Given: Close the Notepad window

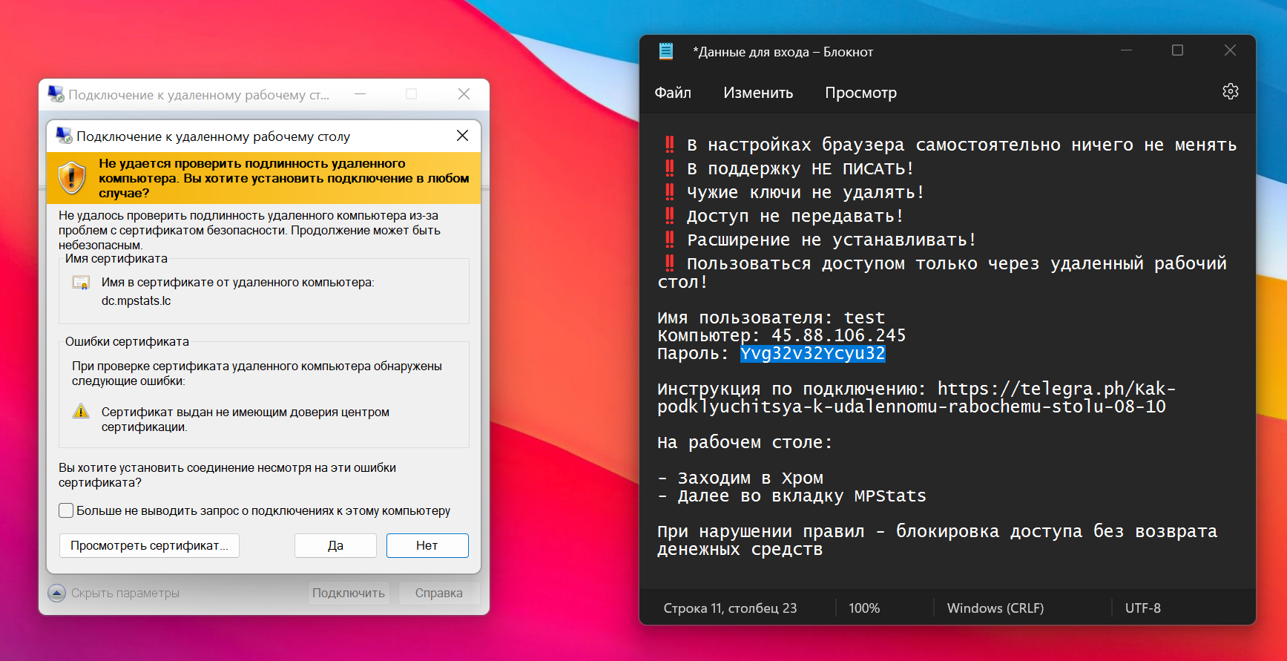Looking at the screenshot, I should [1230, 50].
